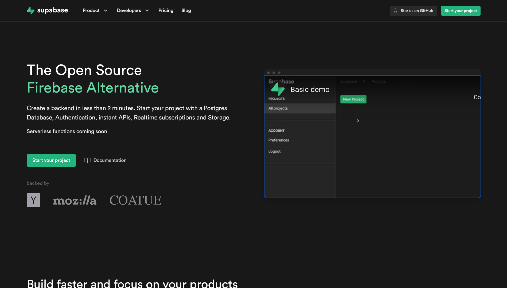Click the book icon beside Documentation
Viewport: 507px width, 288px height.
[87, 160]
